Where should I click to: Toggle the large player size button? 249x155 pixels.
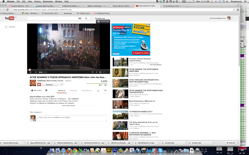(104, 72)
